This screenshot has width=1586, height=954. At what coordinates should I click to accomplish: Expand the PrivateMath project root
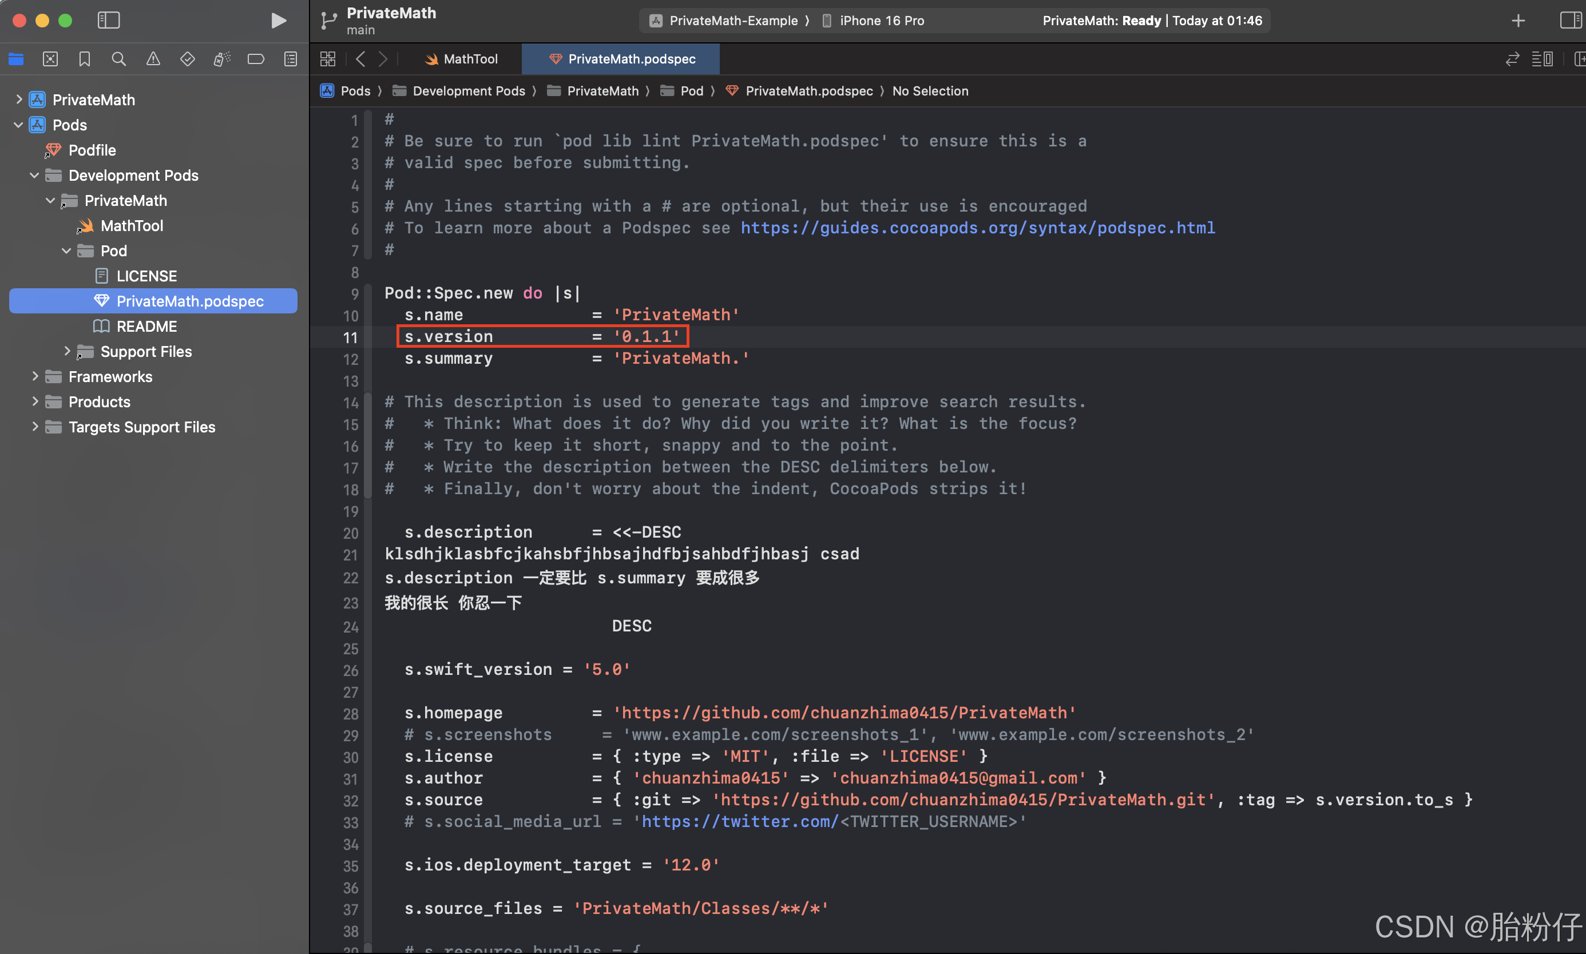(19, 99)
